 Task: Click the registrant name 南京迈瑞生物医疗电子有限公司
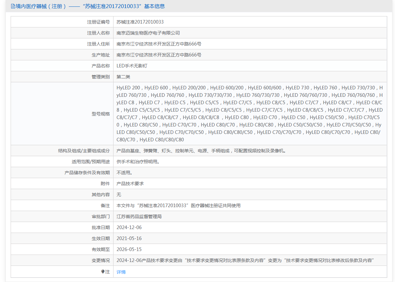(x=148, y=33)
